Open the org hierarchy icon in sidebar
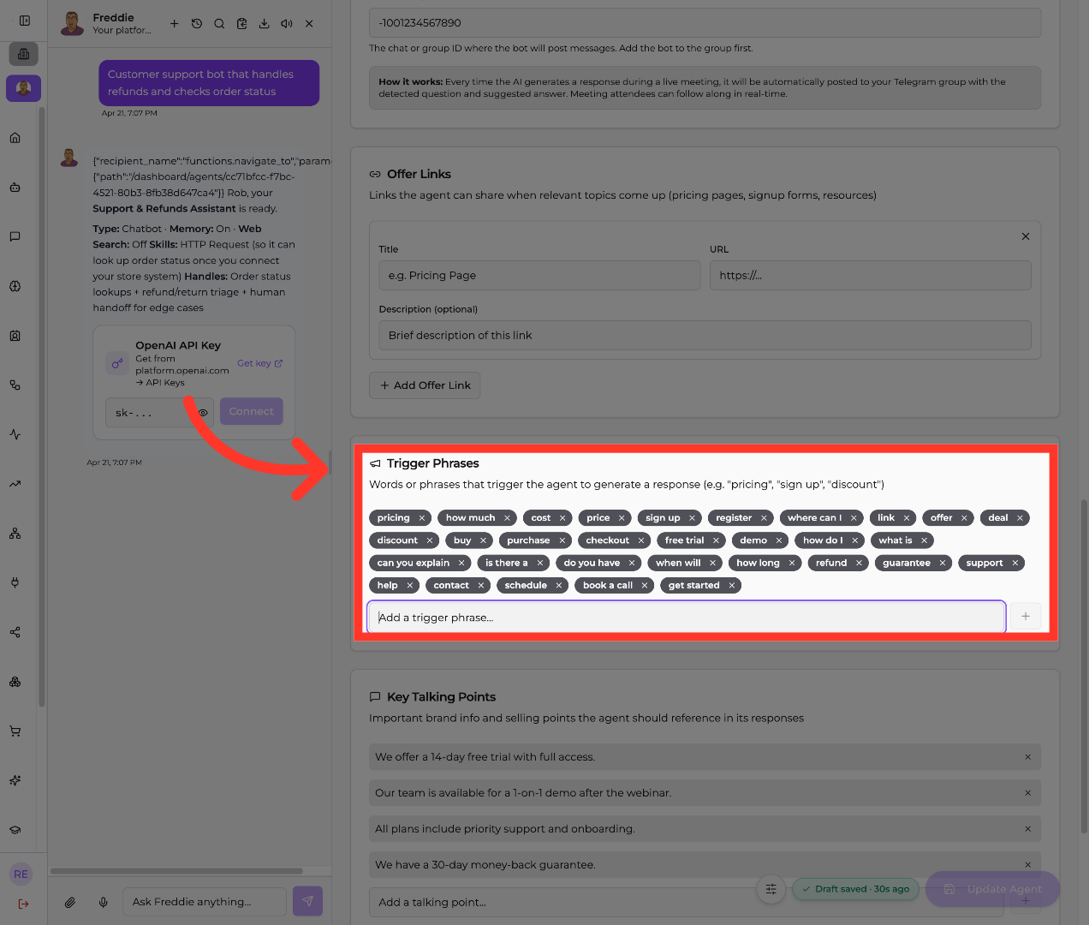The width and height of the screenshot is (1089, 925). point(15,534)
